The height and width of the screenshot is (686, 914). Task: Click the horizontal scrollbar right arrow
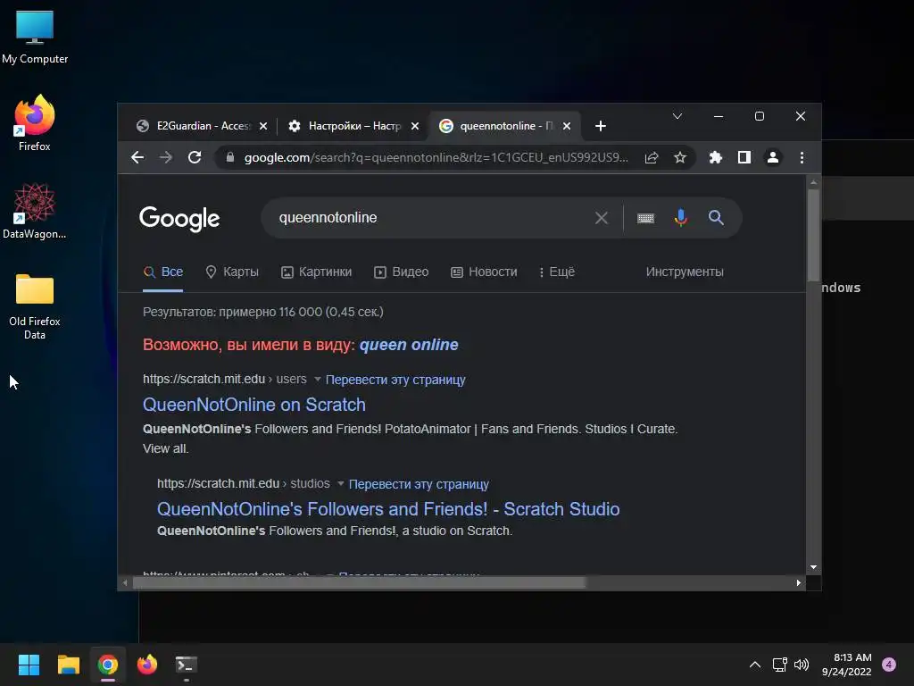[799, 582]
